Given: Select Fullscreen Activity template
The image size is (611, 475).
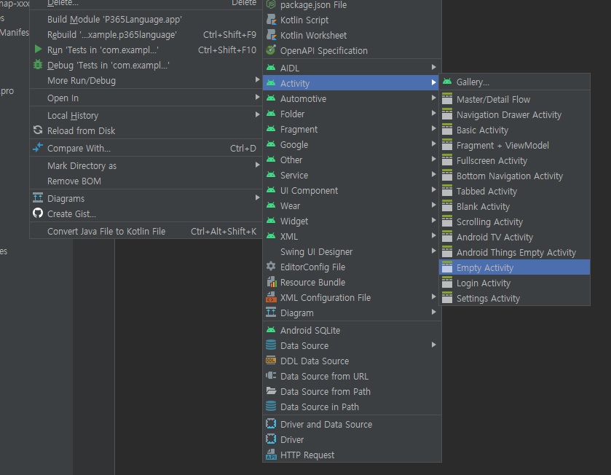Looking at the screenshot, I should coord(514,160).
